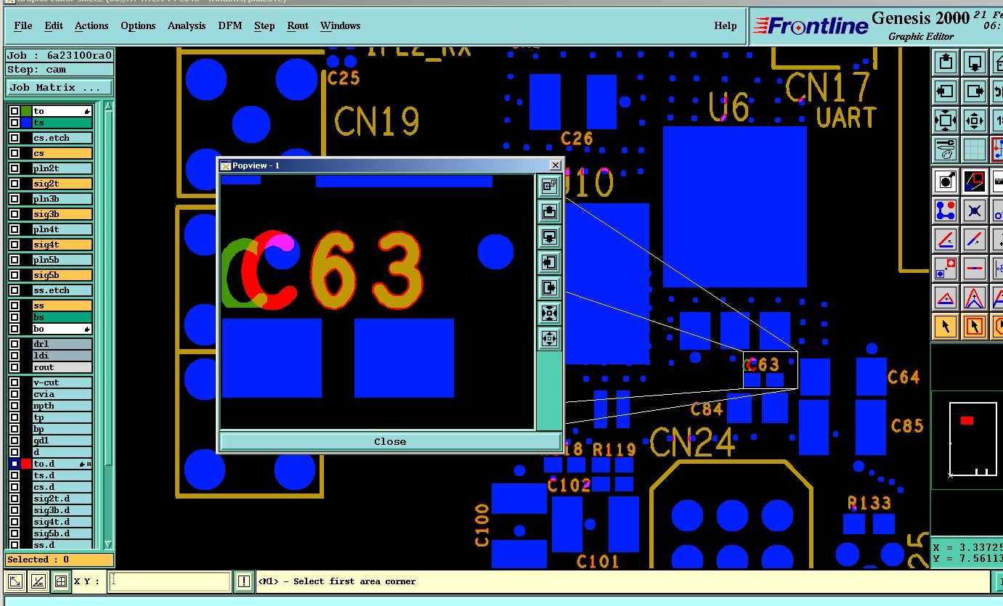Click the Close button in Popview
The image size is (1003, 606).
pos(390,441)
